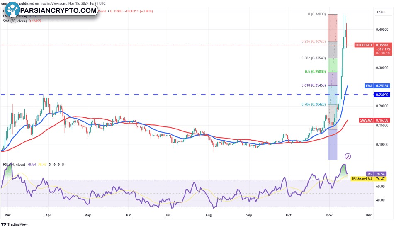Click the 0.618 (0.25460) Fibonacci level label
The width and height of the screenshot is (394, 226).
point(314,85)
